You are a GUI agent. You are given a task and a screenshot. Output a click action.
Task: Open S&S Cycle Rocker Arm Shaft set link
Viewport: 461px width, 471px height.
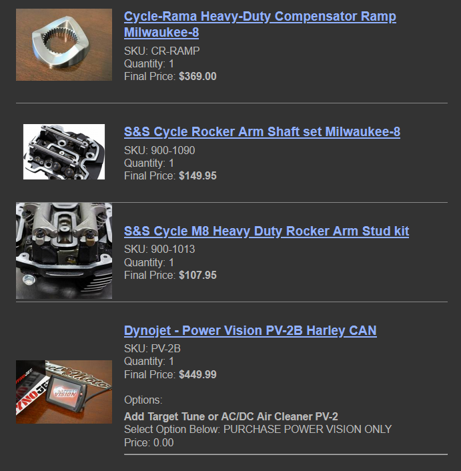262,131
